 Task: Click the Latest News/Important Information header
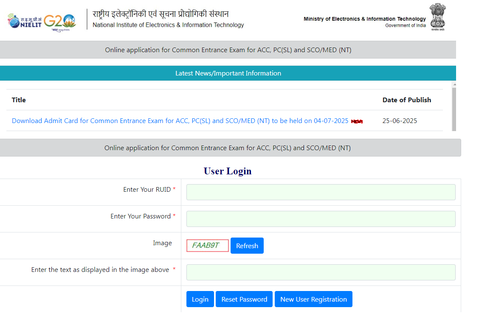point(228,73)
